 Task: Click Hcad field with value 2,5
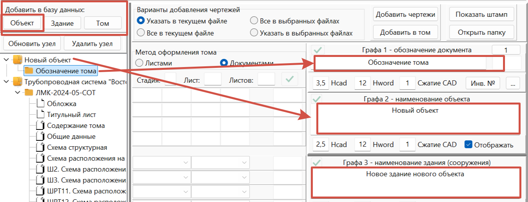point(321,145)
